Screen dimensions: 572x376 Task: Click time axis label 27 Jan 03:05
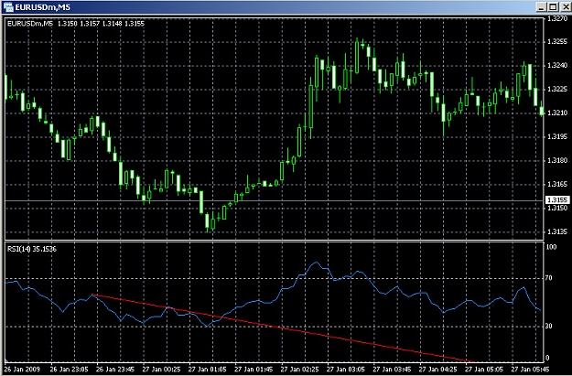click(345, 370)
